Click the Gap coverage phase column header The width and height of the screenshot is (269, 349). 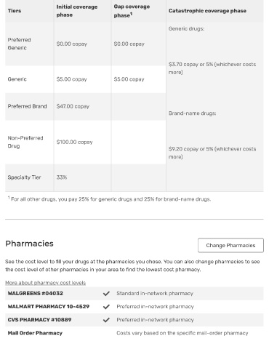[x=132, y=11]
